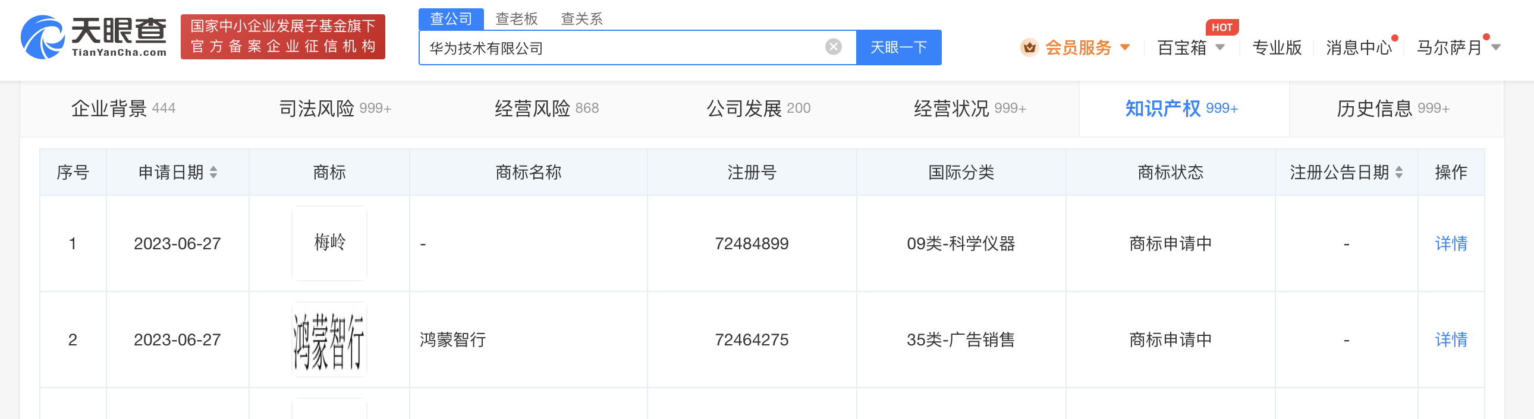Click 商标申请中 status in row 2

click(x=1171, y=340)
